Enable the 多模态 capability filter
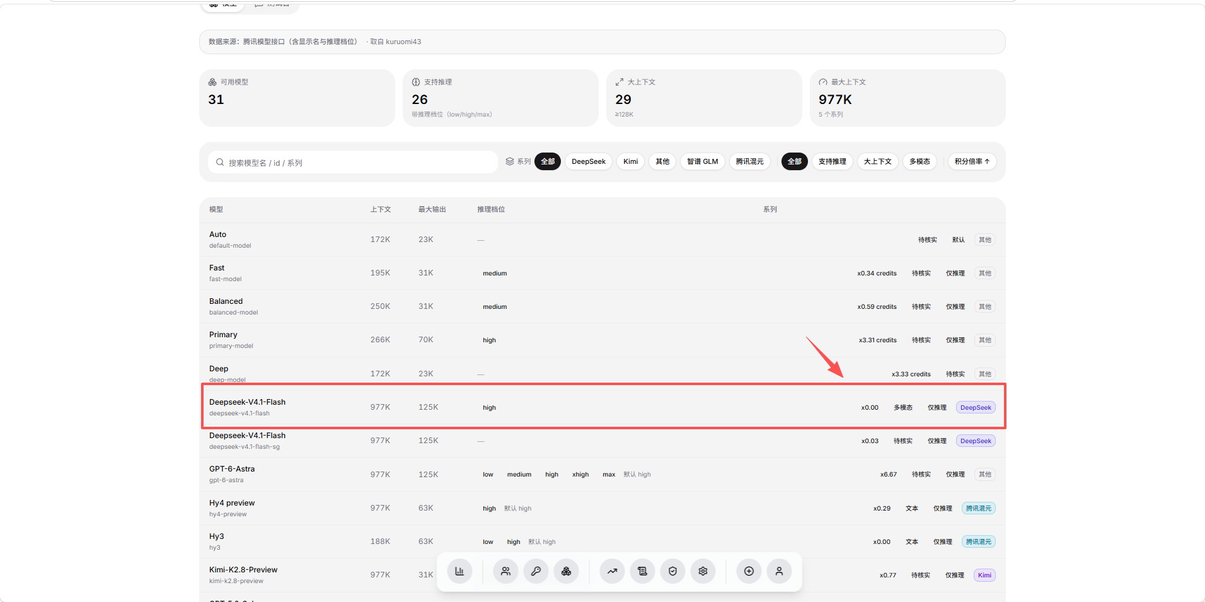 [x=920, y=161]
